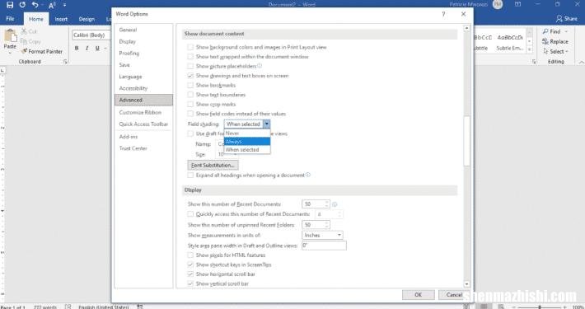
Task: Uncheck Show shortcut keys in ScreenTips
Action: click(190, 265)
